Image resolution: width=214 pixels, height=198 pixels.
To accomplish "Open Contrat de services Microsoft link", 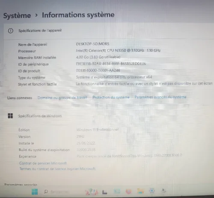I will [x=43, y=163].
